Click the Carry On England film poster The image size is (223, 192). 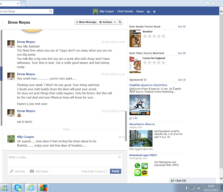[x=135, y=65]
